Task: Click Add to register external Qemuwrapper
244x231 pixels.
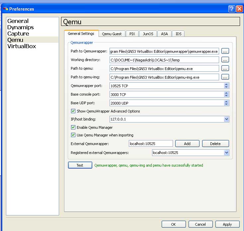Action: coord(187,144)
